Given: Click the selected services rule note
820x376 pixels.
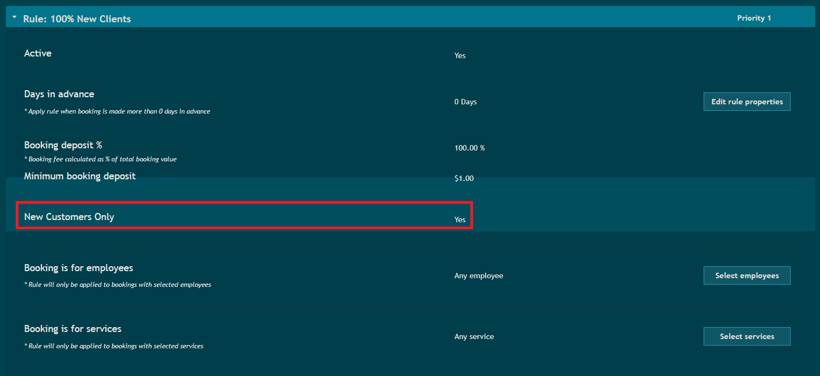Looking at the screenshot, I should (114, 346).
